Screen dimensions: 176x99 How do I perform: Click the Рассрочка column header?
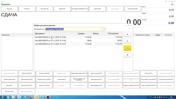113,34
